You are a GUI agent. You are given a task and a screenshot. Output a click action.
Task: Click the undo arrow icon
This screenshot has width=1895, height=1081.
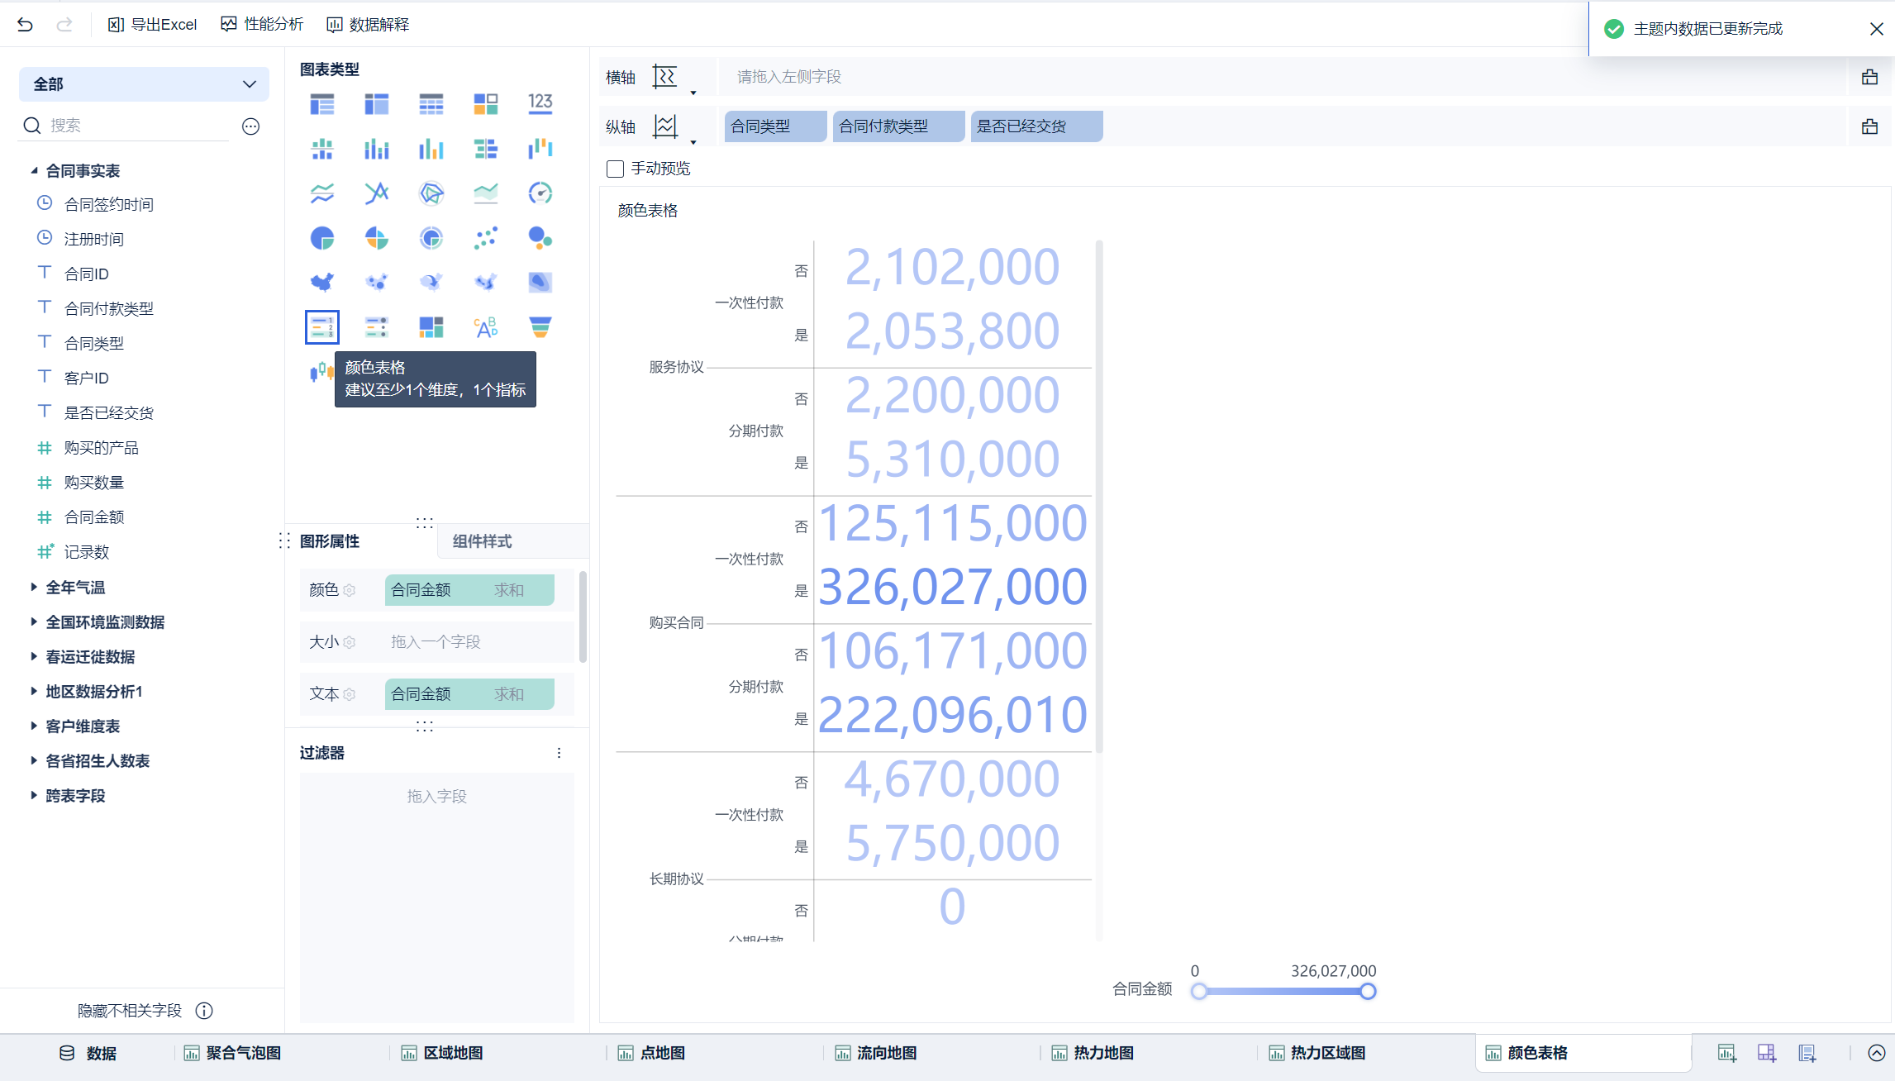(25, 25)
